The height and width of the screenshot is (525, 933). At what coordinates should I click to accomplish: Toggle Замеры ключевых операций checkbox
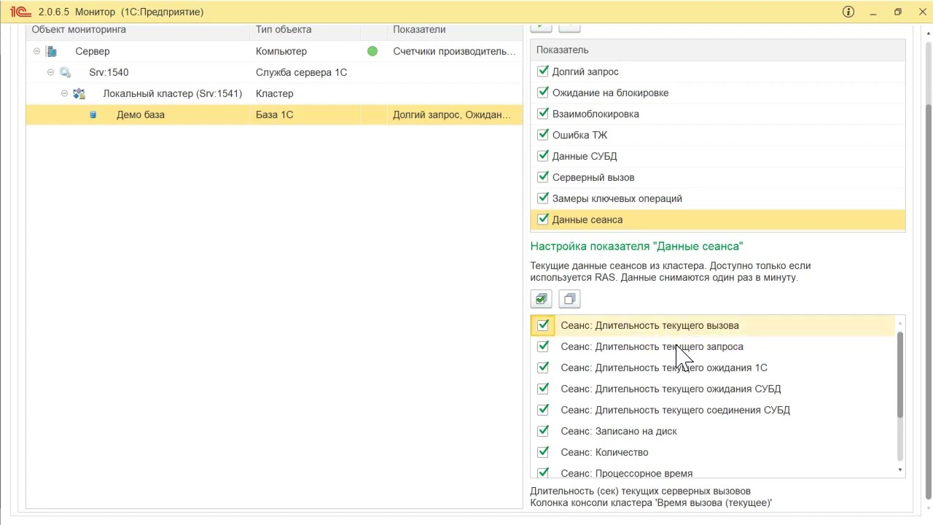point(542,198)
